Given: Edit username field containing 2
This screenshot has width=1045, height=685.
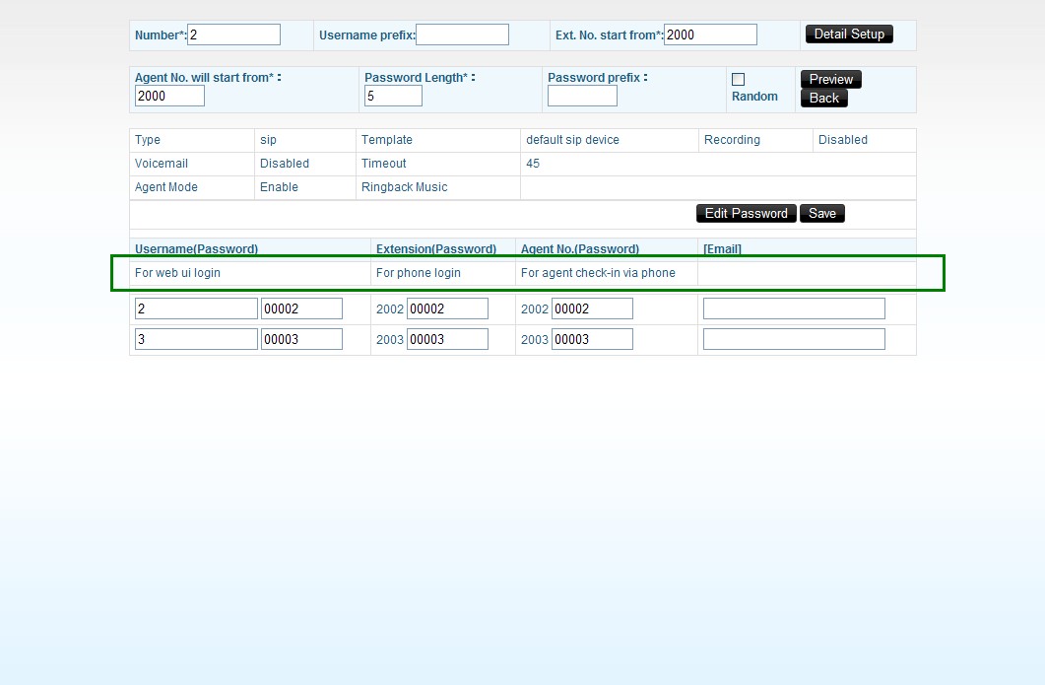Looking at the screenshot, I should click(x=196, y=308).
